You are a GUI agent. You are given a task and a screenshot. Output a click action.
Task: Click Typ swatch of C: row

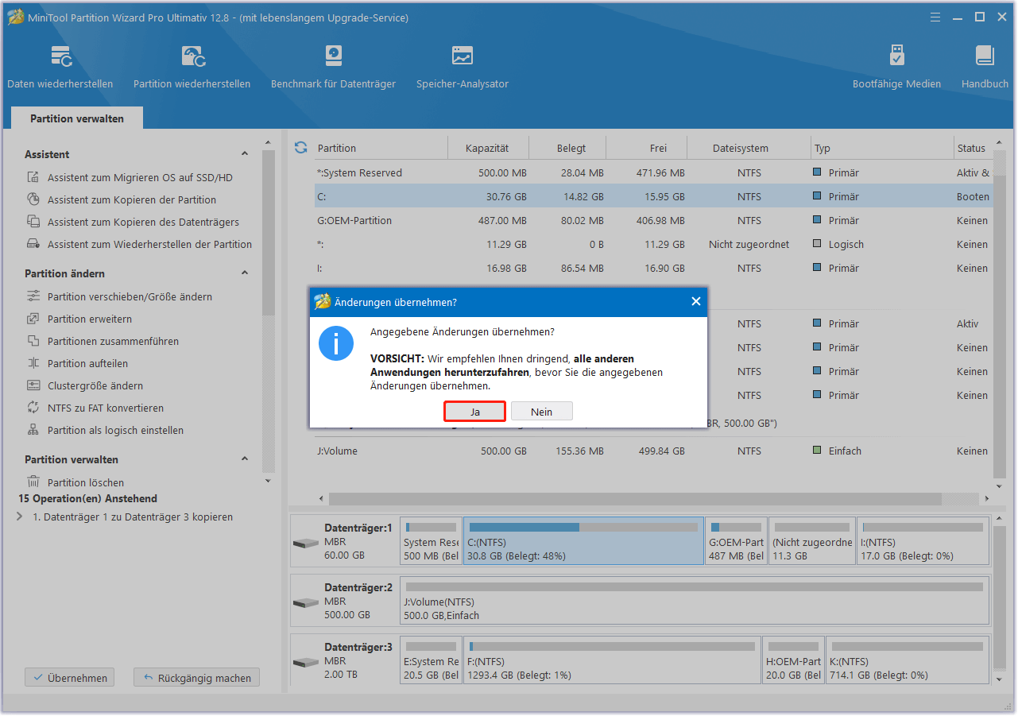coord(817,196)
